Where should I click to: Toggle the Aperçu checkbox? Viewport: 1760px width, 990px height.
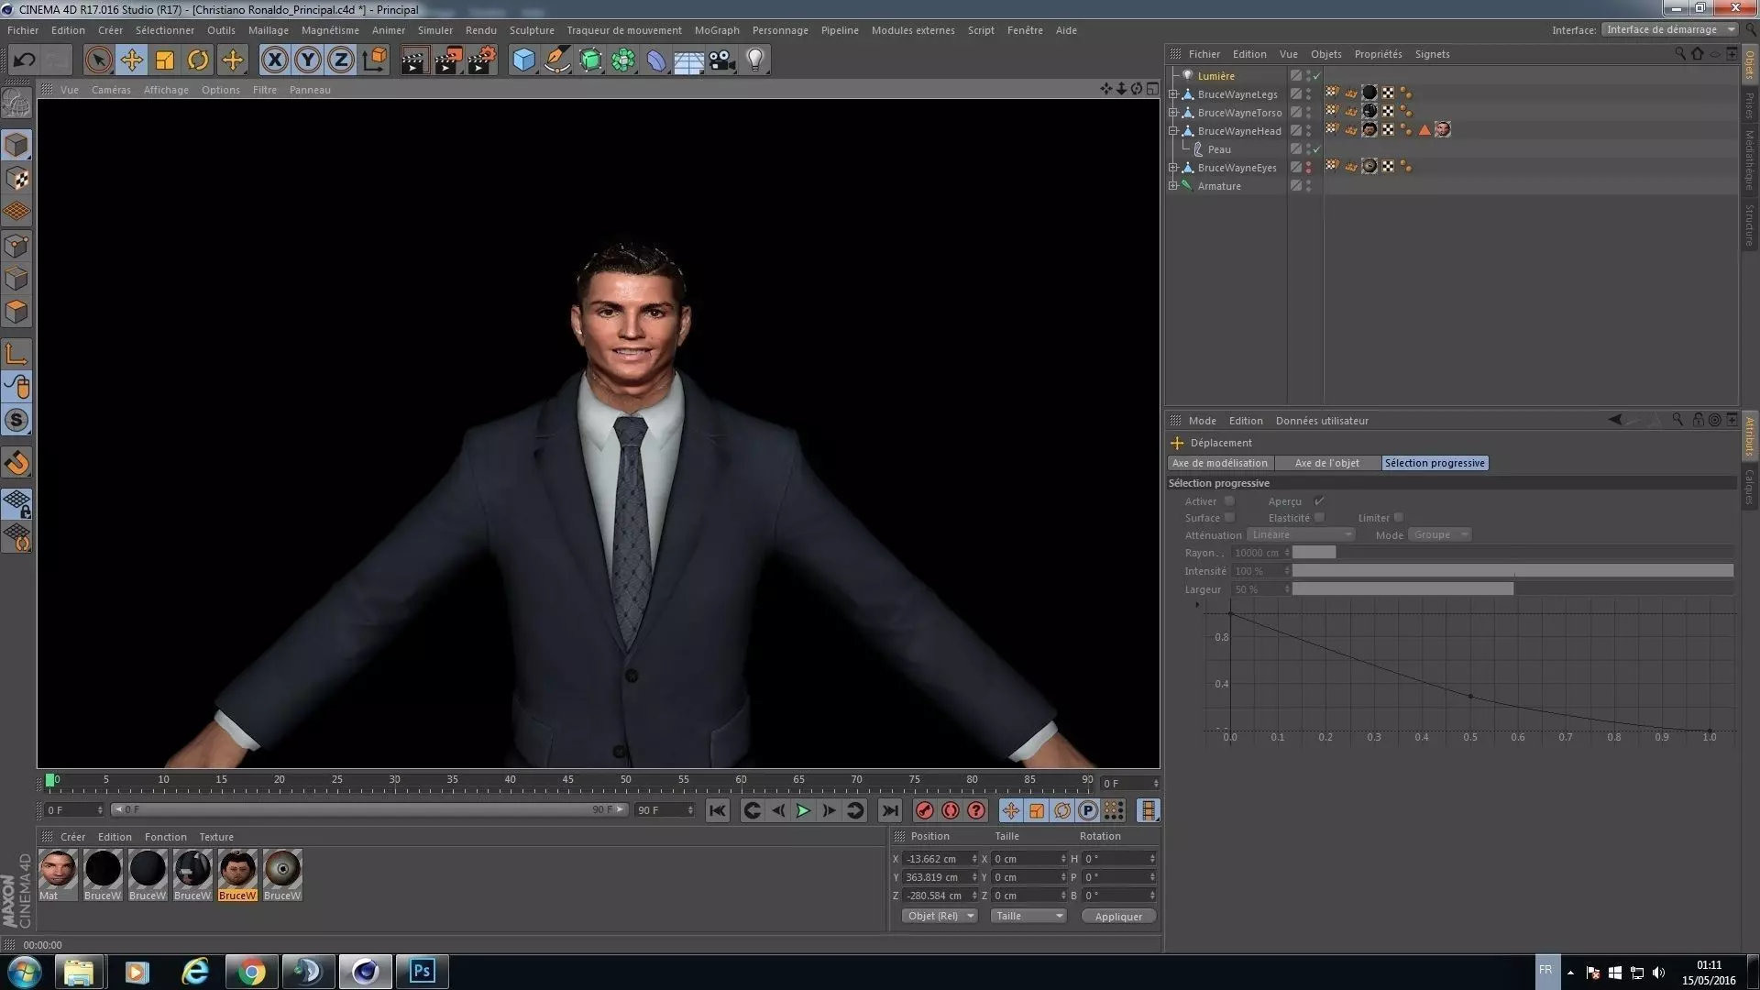1319,501
